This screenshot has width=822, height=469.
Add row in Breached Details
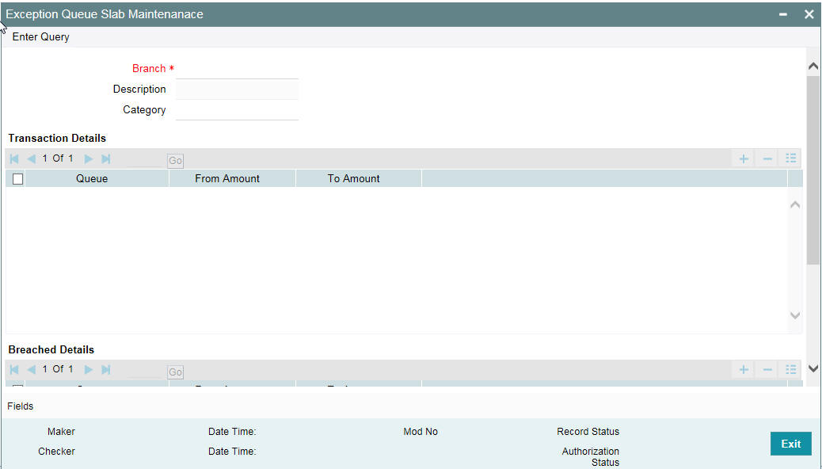pos(744,369)
